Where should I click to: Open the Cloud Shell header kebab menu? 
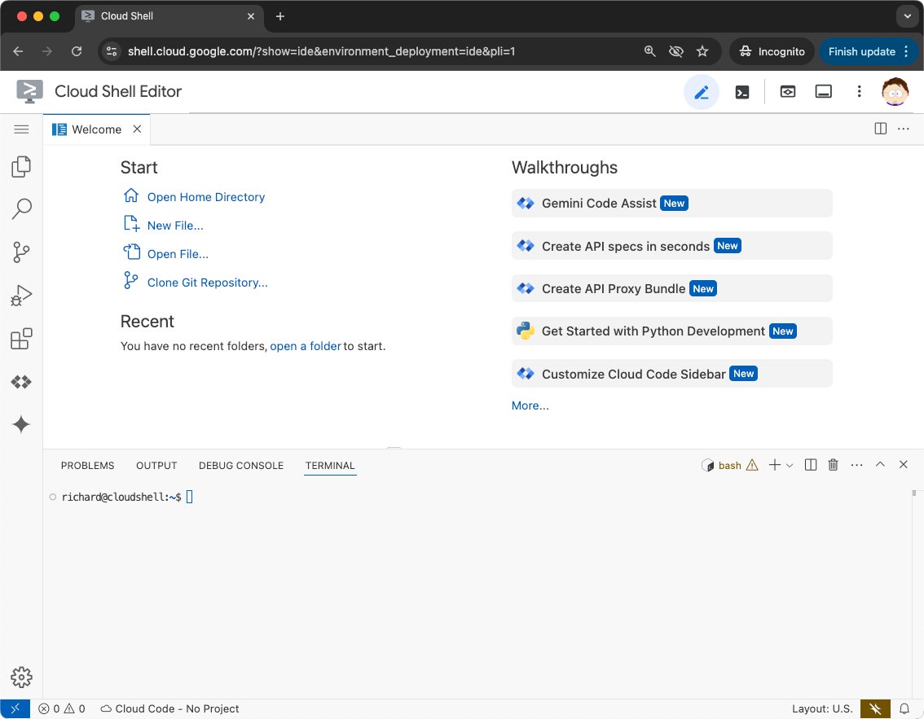(859, 91)
